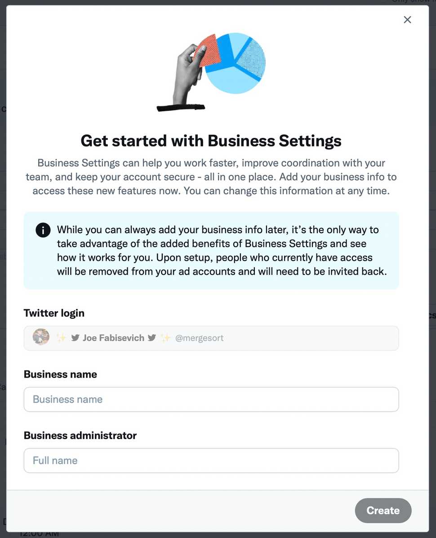This screenshot has height=538, width=436.
Task: Open Joe Fabisevich's profile avatar
Action: [41, 338]
